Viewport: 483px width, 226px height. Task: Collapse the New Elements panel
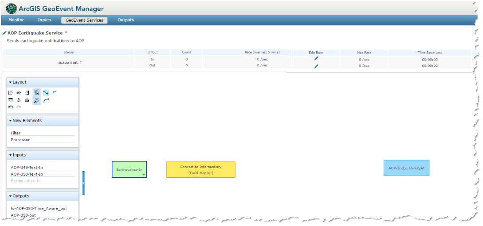pos(11,121)
